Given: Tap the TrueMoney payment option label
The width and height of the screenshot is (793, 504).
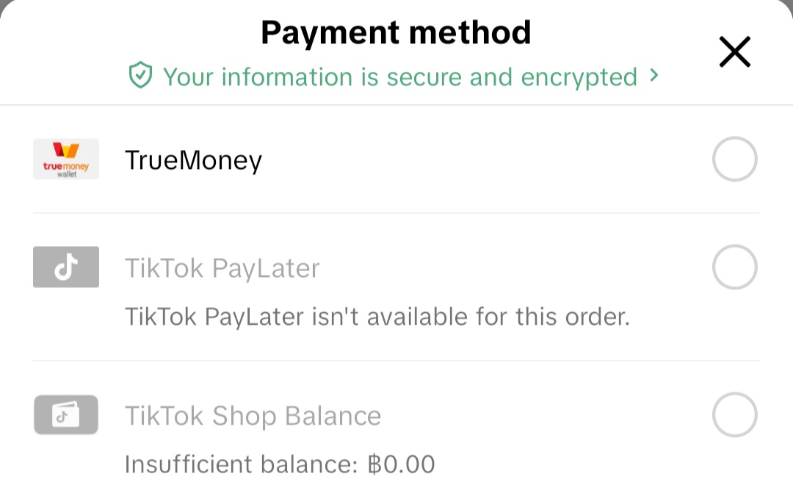Looking at the screenshot, I should pyautogui.click(x=193, y=159).
